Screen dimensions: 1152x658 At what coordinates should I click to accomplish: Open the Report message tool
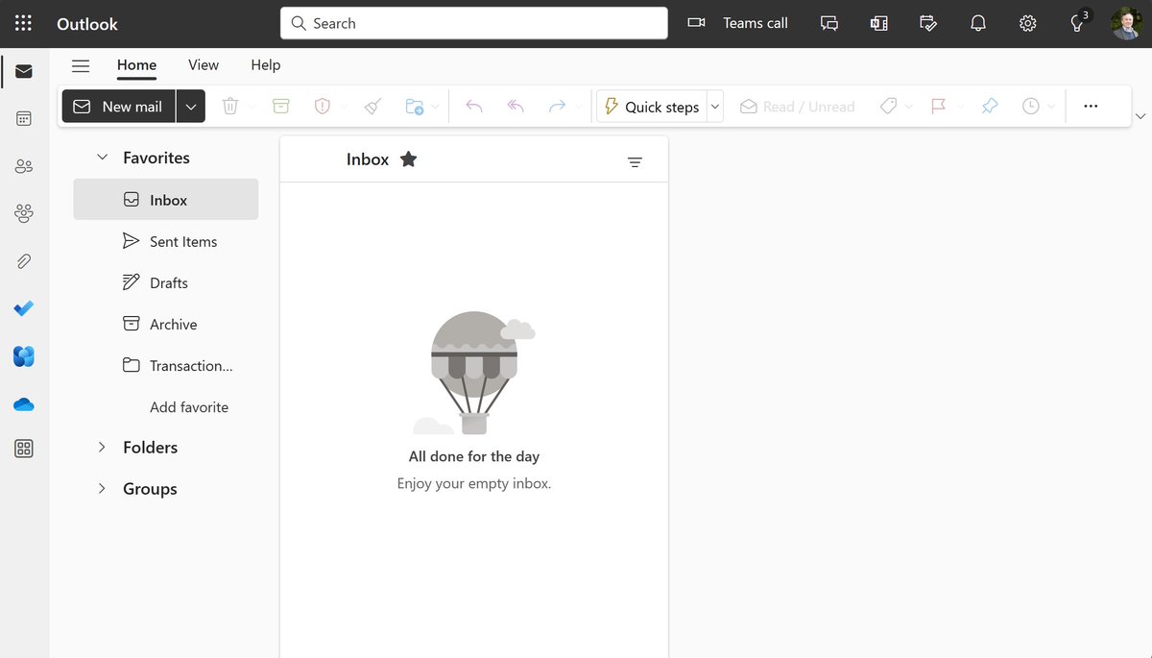322,106
